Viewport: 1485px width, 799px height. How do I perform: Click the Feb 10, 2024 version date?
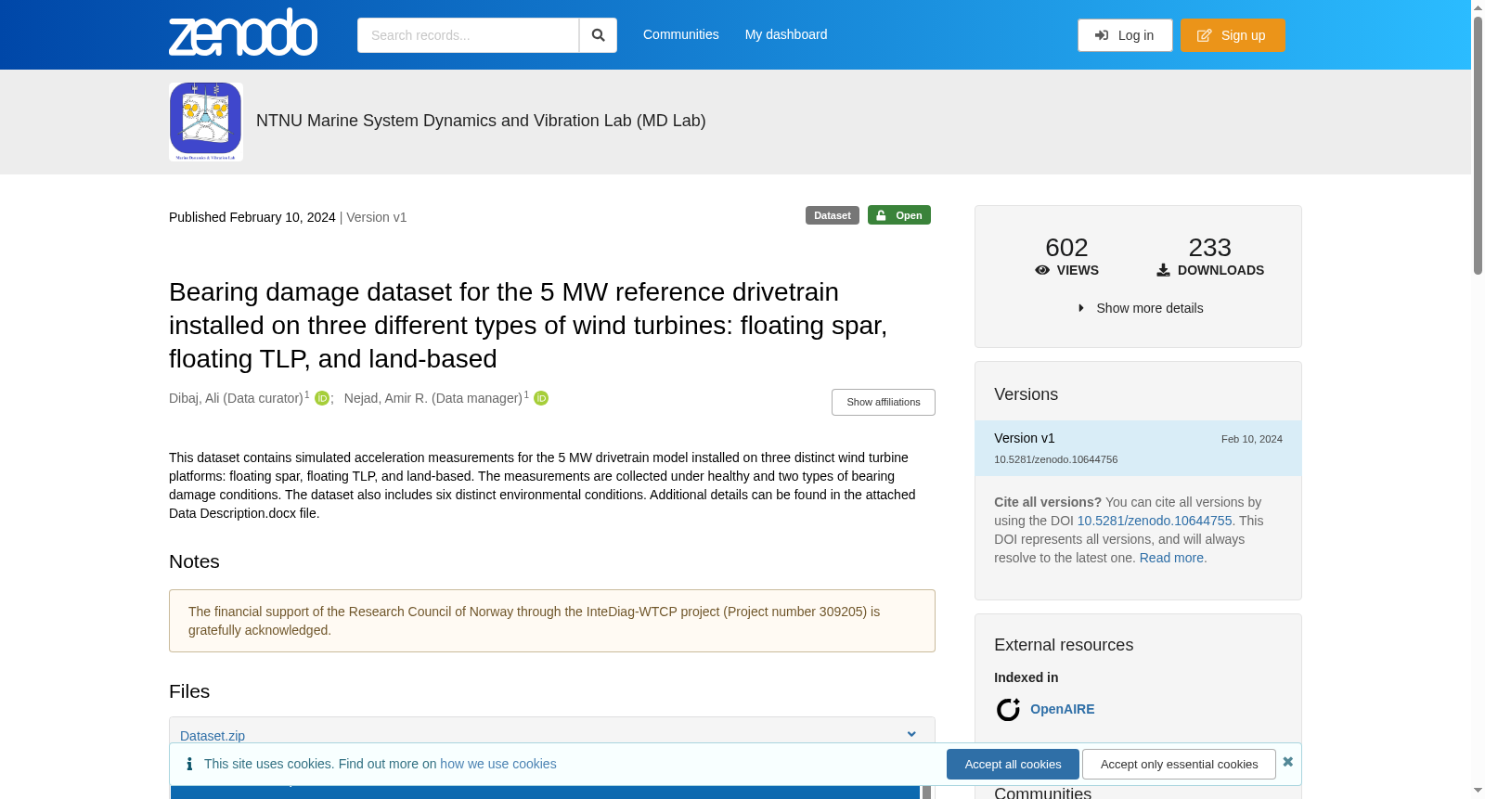(x=1252, y=439)
